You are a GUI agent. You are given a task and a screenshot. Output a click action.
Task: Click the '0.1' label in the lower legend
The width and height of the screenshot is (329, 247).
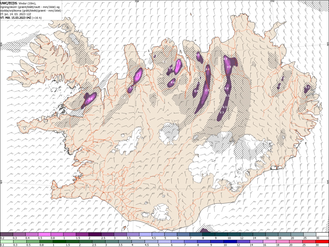coord(2,245)
